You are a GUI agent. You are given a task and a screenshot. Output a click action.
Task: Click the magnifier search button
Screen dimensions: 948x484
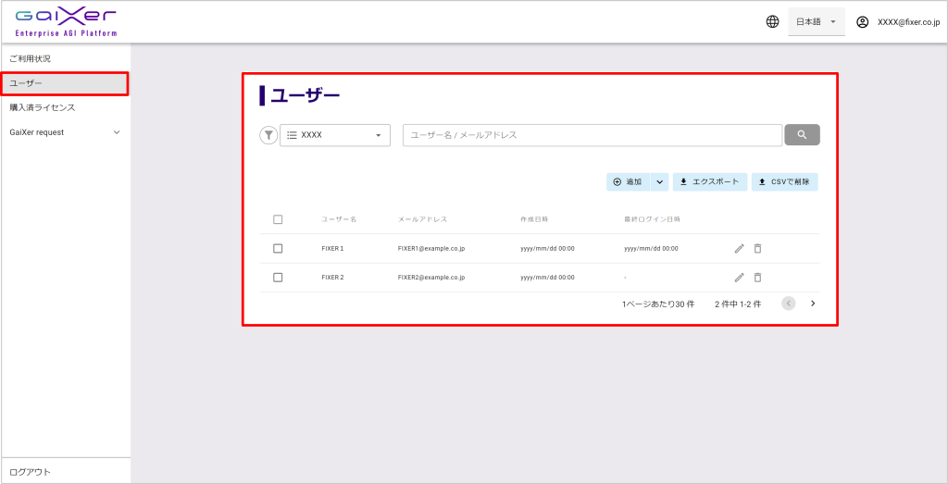(x=802, y=135)
